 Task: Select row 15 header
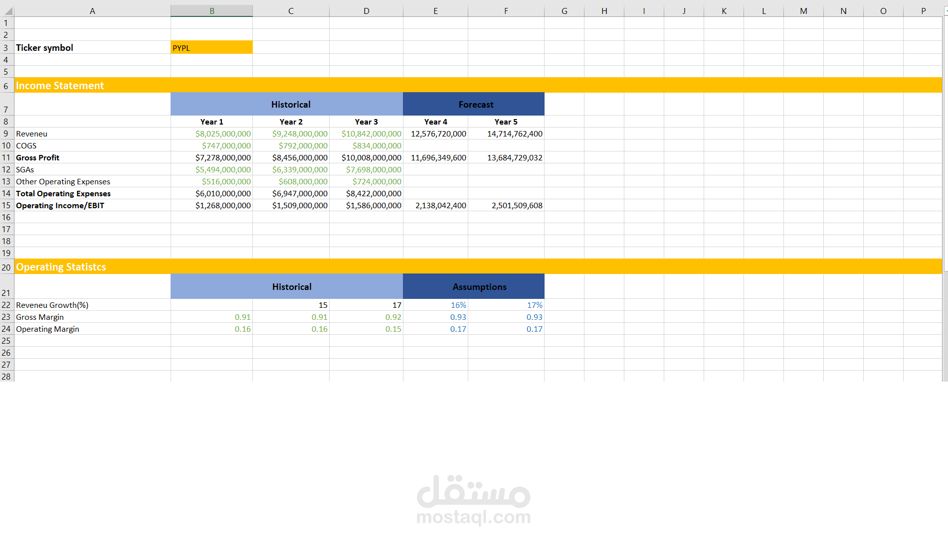coord(6,205)
